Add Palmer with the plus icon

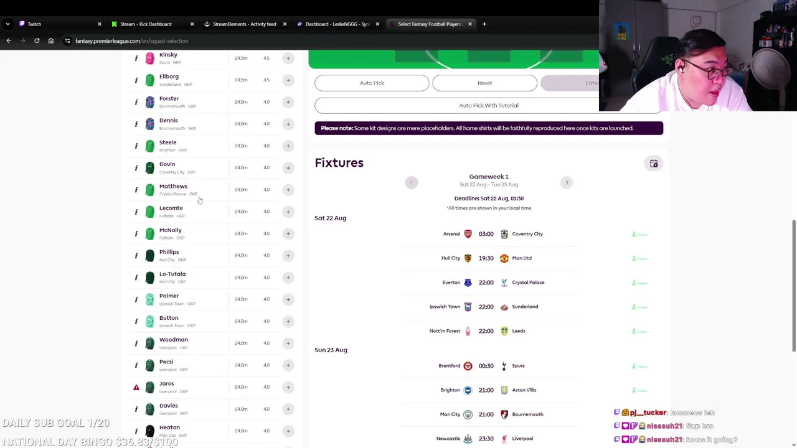(288, 299)
